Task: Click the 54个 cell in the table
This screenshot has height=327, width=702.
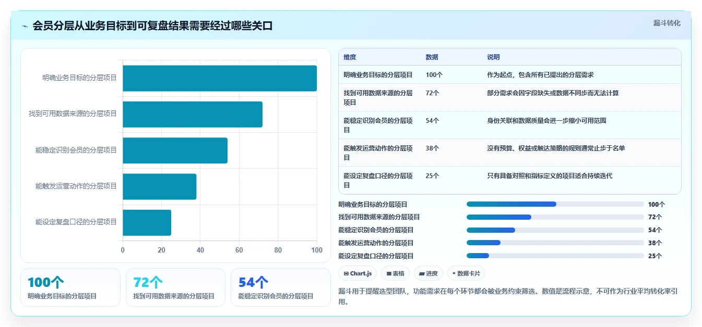Action: pos(432,121)
